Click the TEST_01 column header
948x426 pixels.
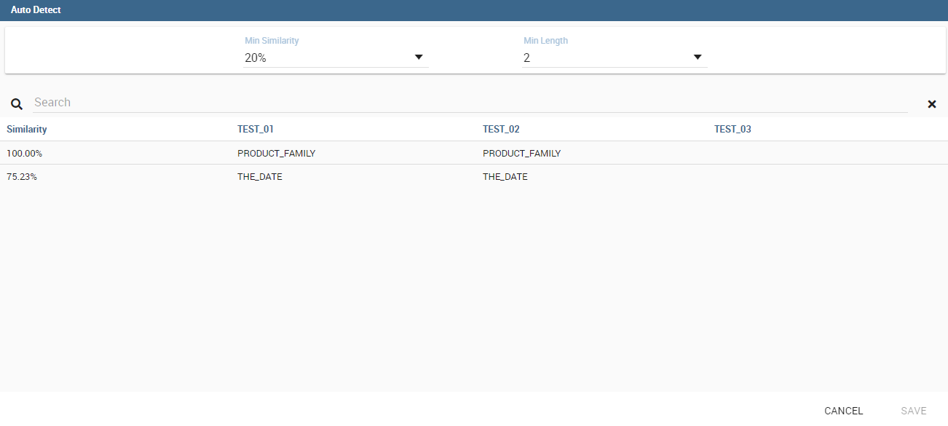(x=256, y=129)
